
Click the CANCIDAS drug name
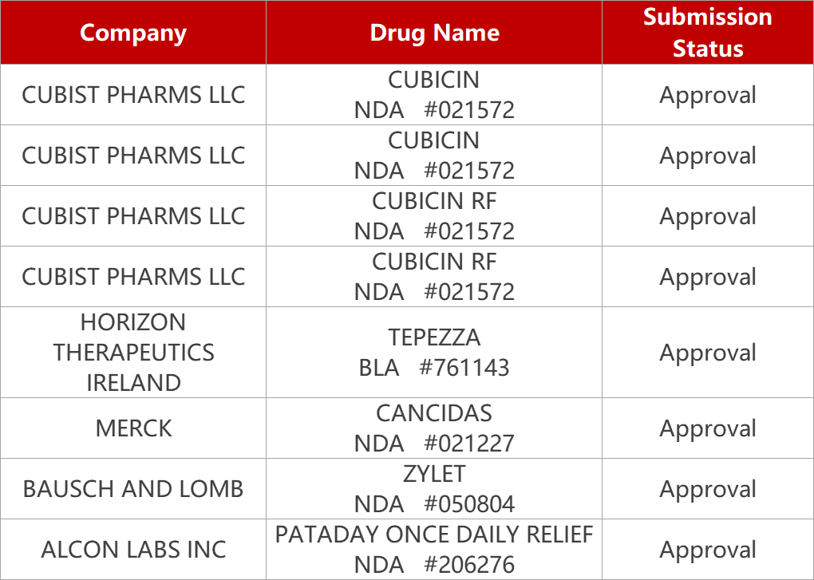434,413
